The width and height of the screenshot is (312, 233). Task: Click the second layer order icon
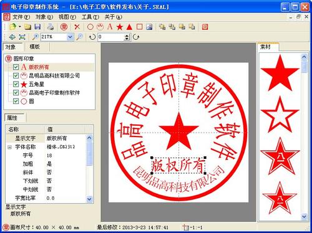point(172,27)
